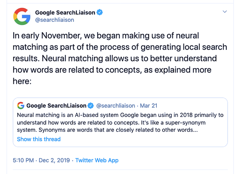Click the verified badge beside the top account name

click(x=100, y=12)
